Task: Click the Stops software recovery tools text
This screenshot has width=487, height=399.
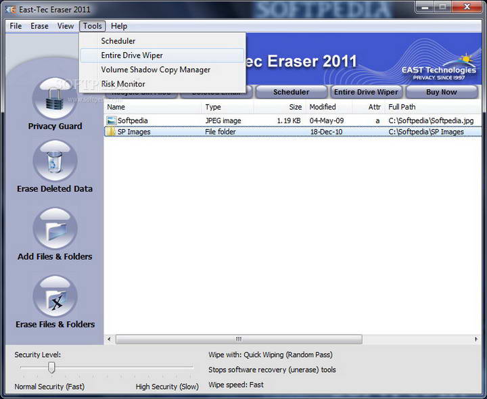Action: pos(272,369)
